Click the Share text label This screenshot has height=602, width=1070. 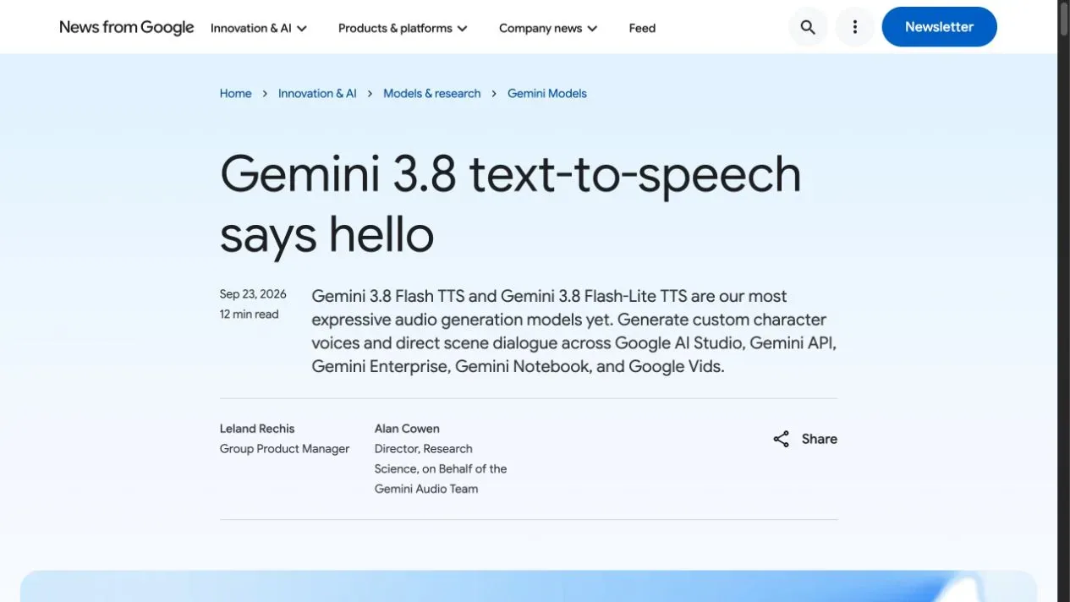820,439
